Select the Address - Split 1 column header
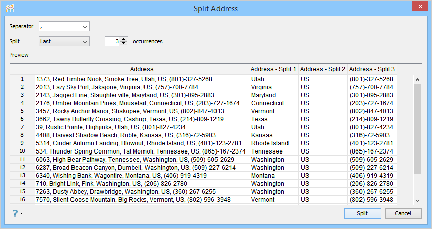432x229 pixels. (x=273, y=69)
